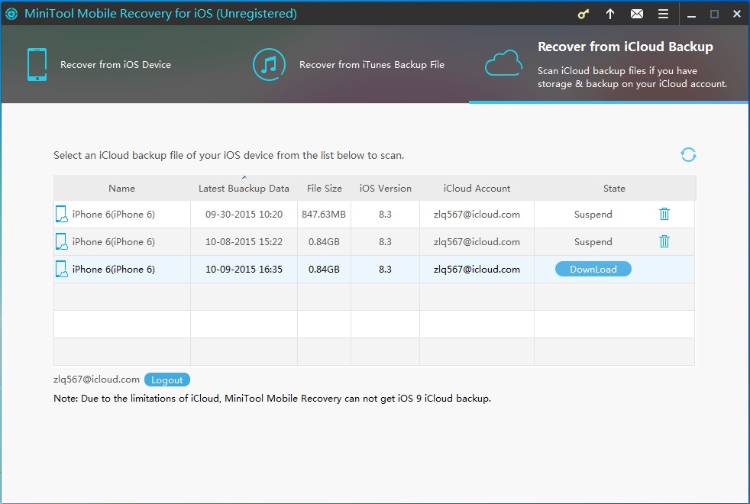The width and height of the screenshot is (750, 504).
Task: Open the register key icon
Action: [x=583, y=14]
